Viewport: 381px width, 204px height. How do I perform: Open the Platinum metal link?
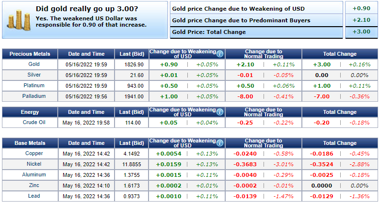(33, 86)
